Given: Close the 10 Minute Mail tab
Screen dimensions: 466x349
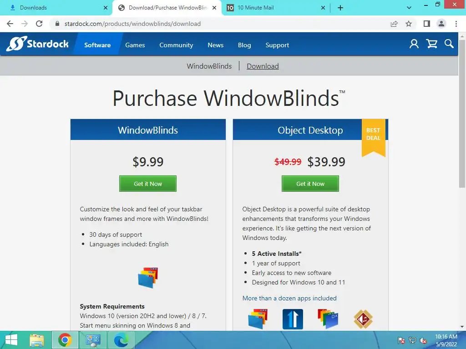Looking at the screenshot, I should click(x=323, y=8).
